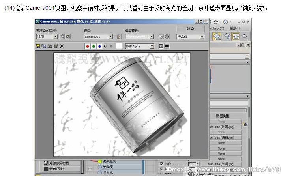The height and width of the screenshot is (176, 292).
Task: Click the blue question mark help icon
Action: (x=225, y=22)
